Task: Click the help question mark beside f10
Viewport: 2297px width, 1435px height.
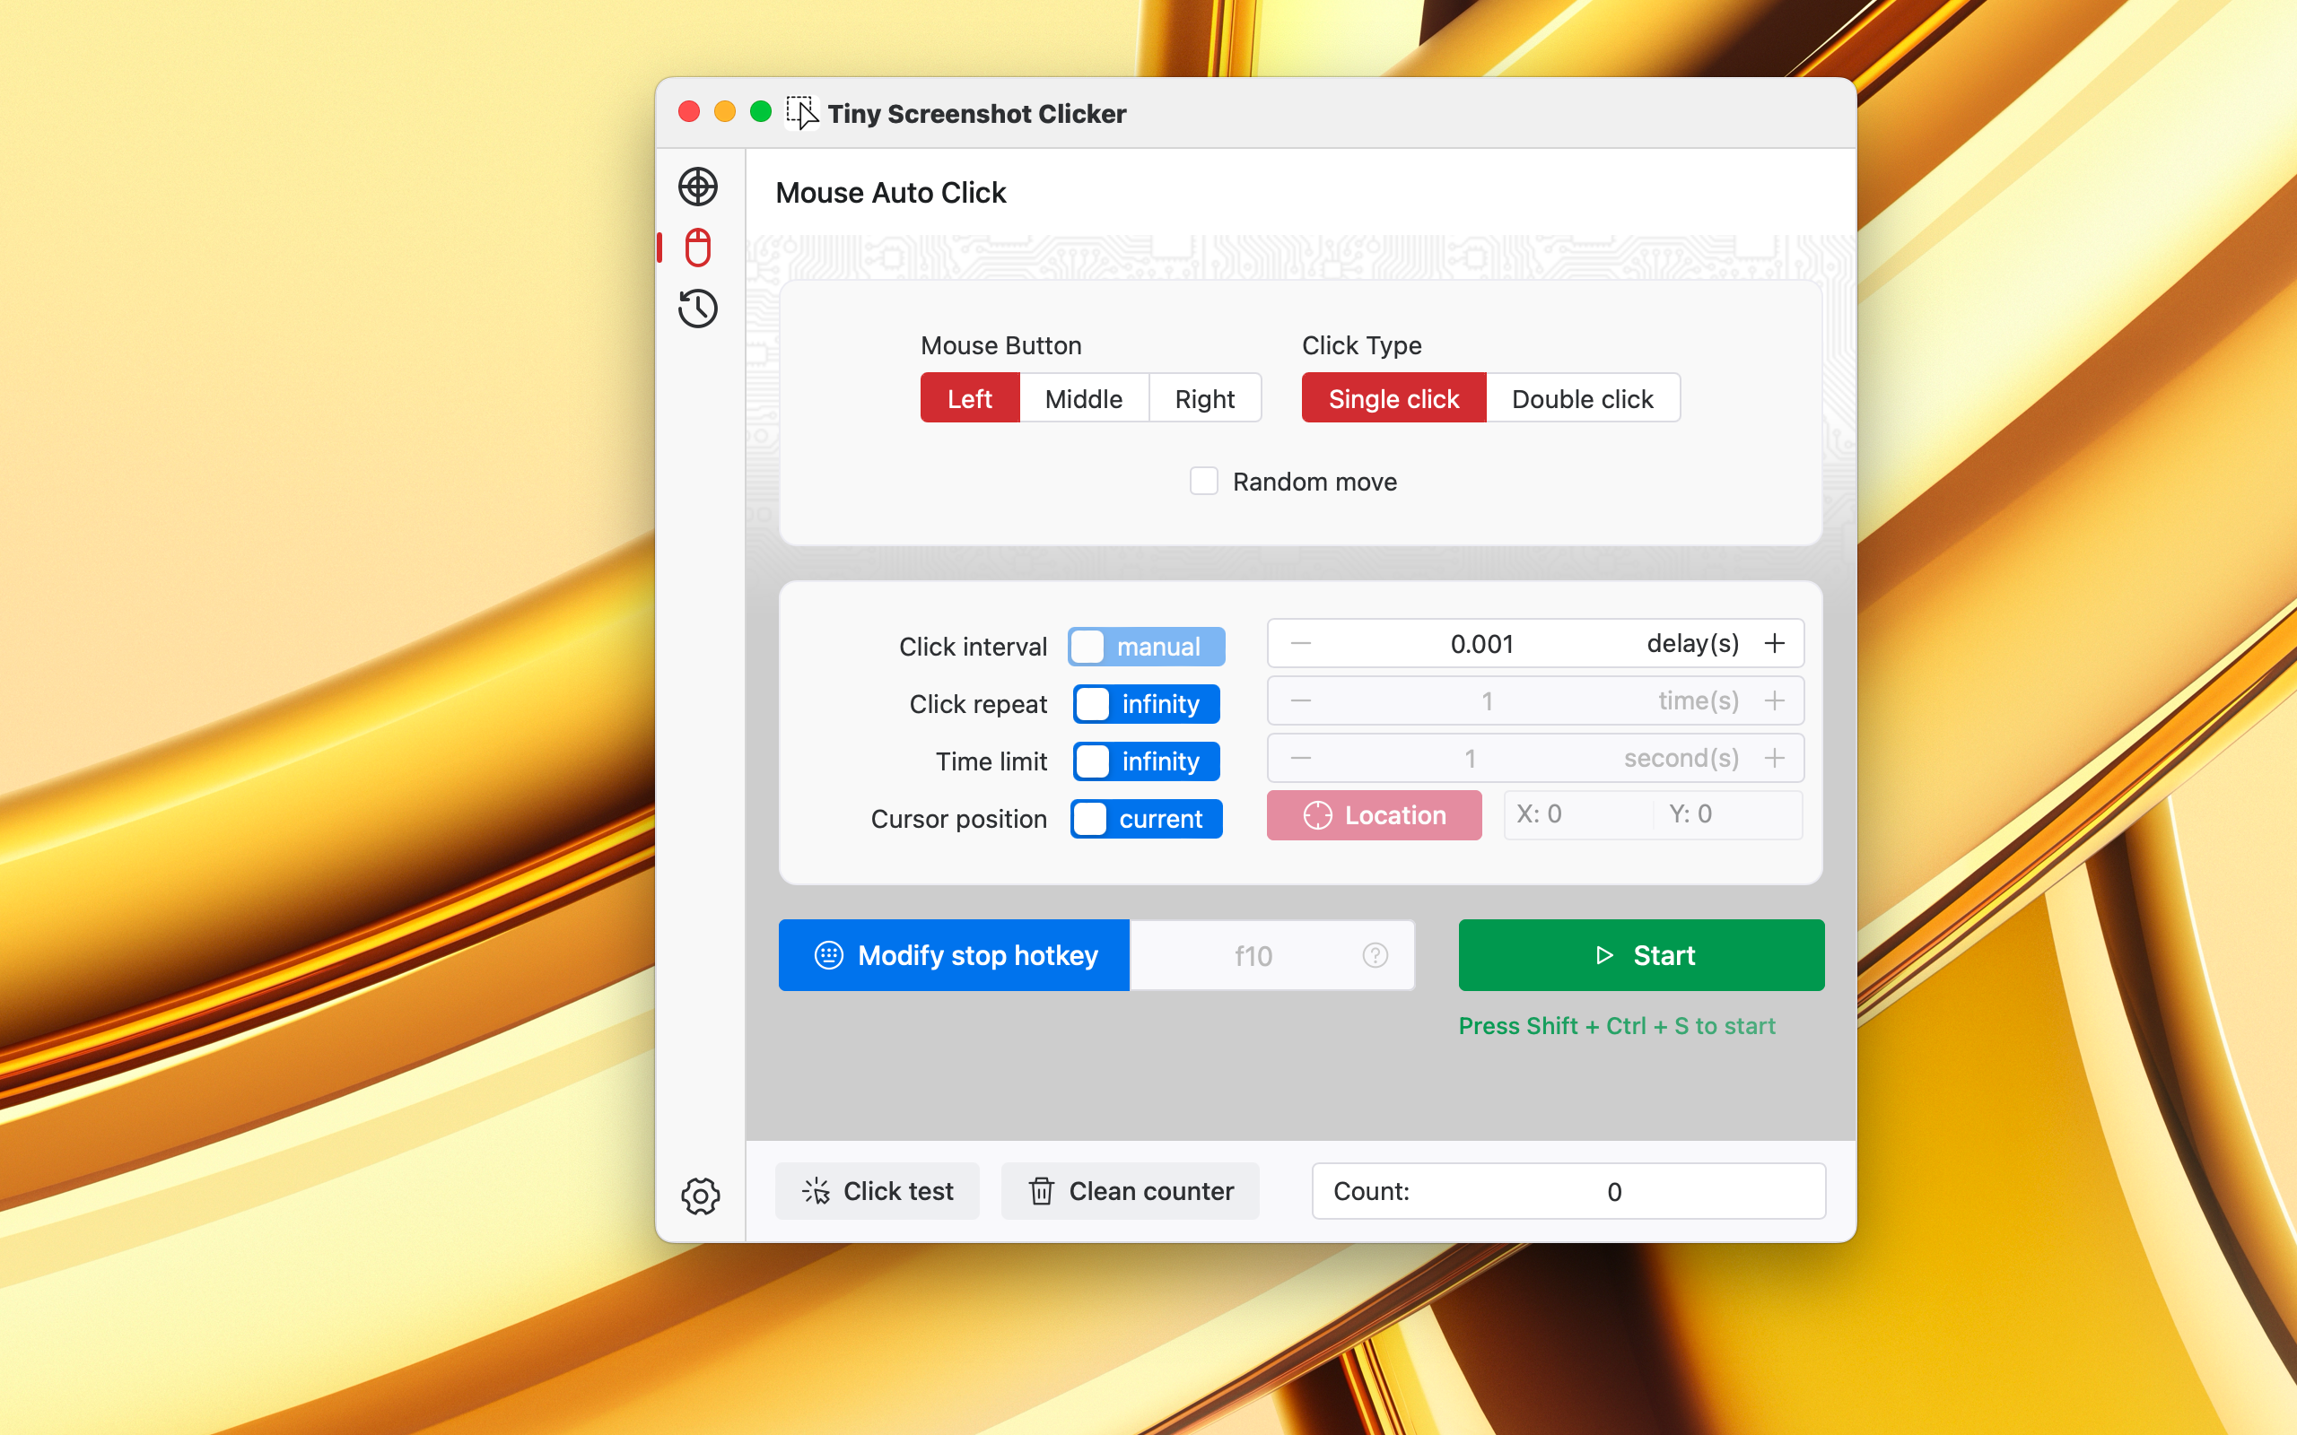Action: pos(1375,955)
